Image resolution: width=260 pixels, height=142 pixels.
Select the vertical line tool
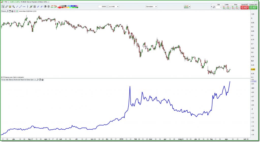click(x=27, y=7)
